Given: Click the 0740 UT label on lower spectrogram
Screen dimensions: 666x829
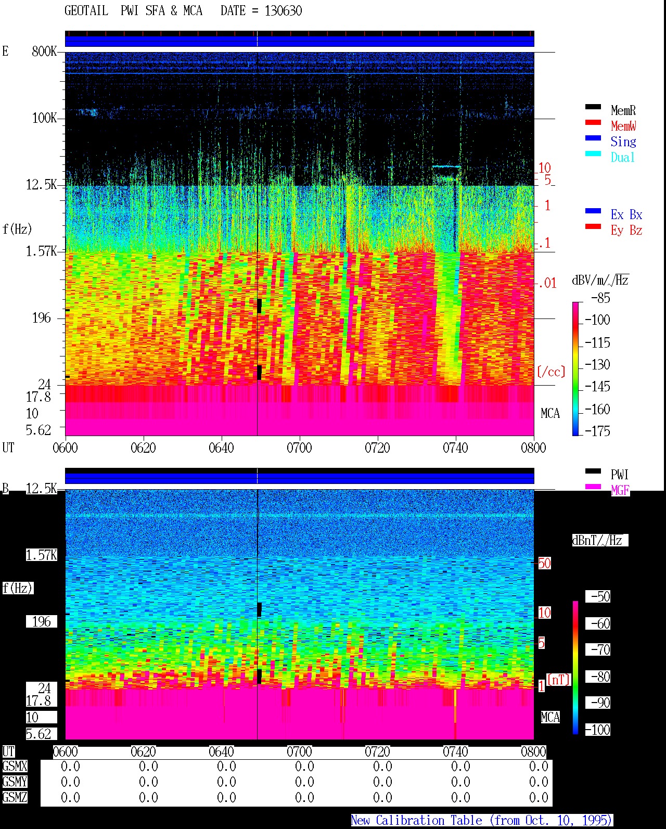Looking at the screenshot, I should (x=455, y=751).
